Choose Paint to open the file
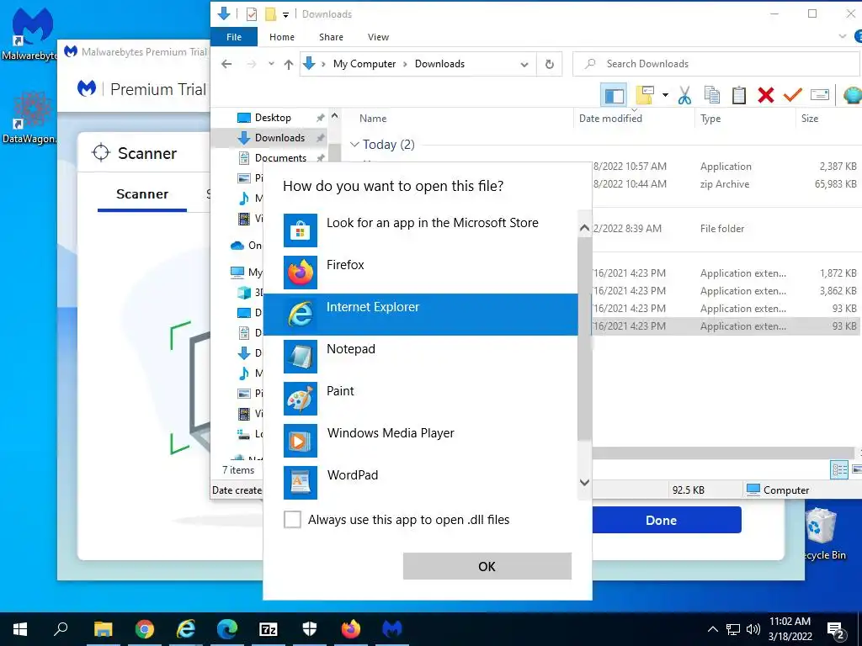Viewport: 862px width, 646px height. click(421, 398)
